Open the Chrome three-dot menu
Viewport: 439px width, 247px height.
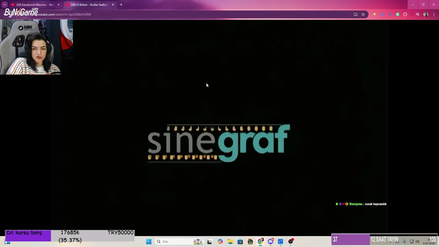(434, 14)
